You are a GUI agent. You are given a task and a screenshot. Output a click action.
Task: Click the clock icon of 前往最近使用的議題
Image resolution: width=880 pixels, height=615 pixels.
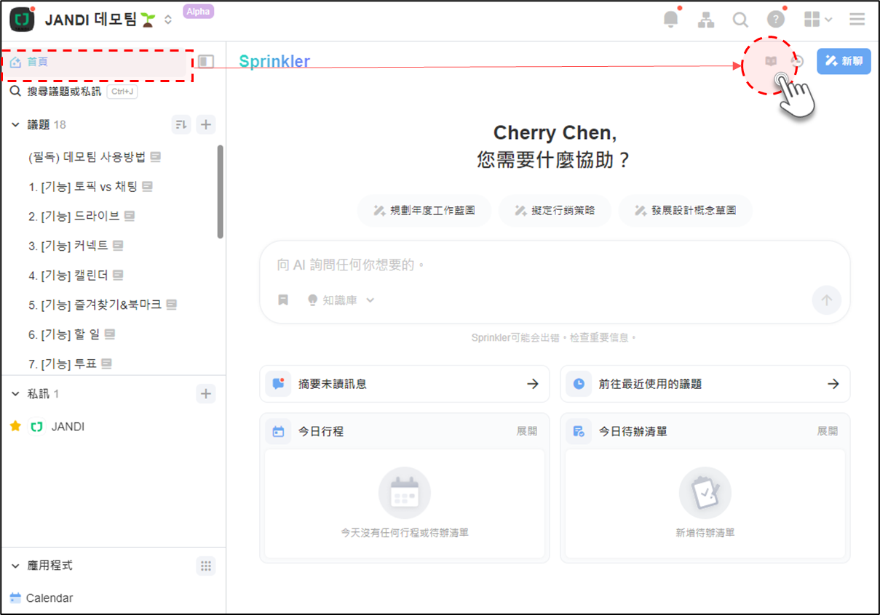click(x=579, y=384)
